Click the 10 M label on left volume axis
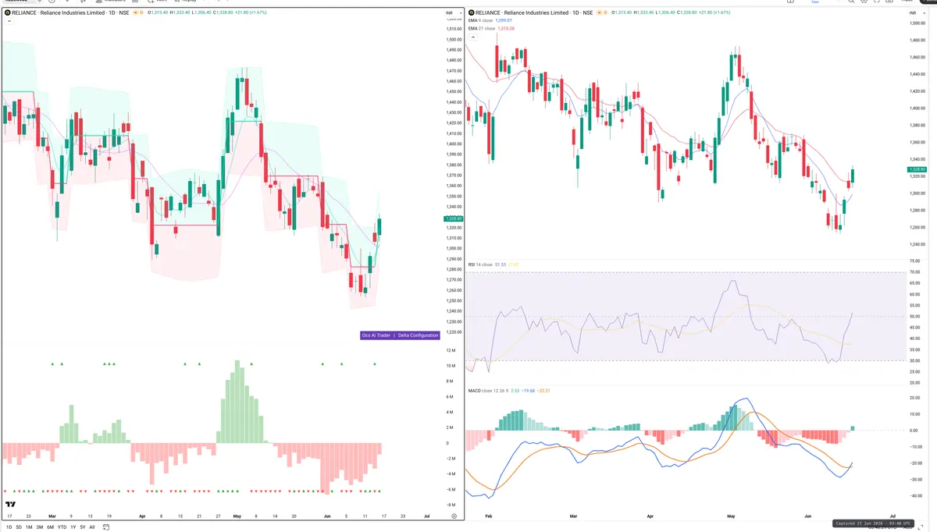937x532 pixels. (451, 366)
